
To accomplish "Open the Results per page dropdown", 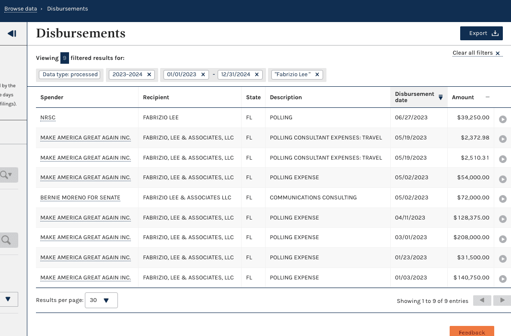I will pyautogui.click(x=101, y=301).
